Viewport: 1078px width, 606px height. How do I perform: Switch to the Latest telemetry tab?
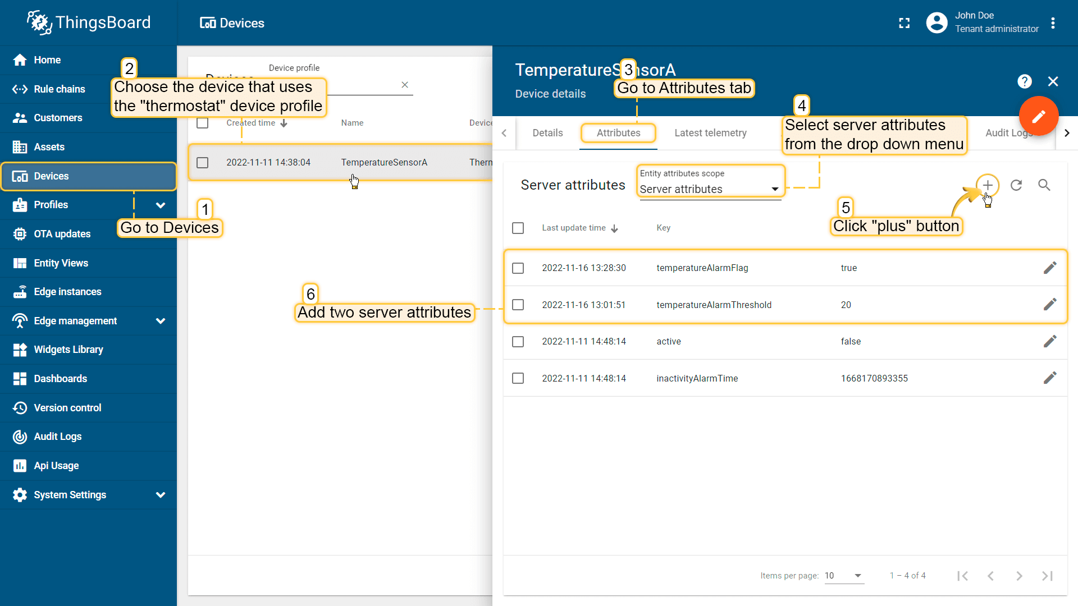(710, 133)
